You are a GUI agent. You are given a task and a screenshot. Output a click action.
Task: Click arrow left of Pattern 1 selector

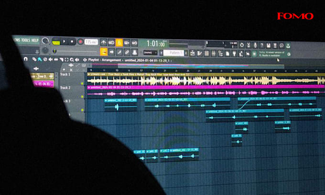pyautogui.click(x=162, y=53)
